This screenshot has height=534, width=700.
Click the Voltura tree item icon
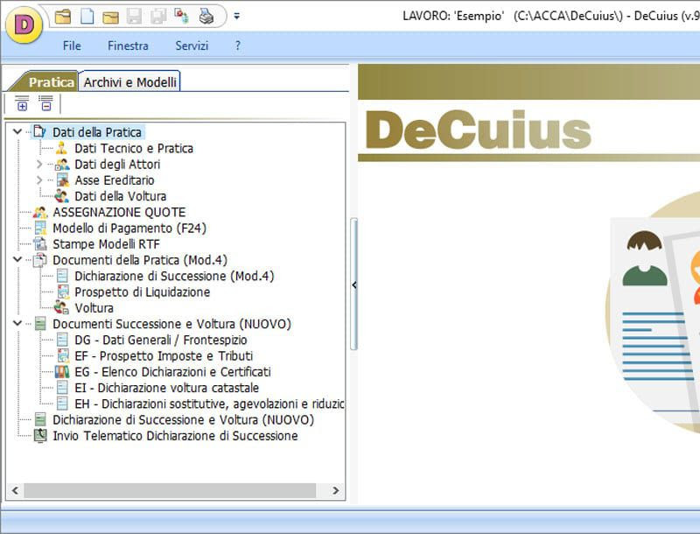61,307
